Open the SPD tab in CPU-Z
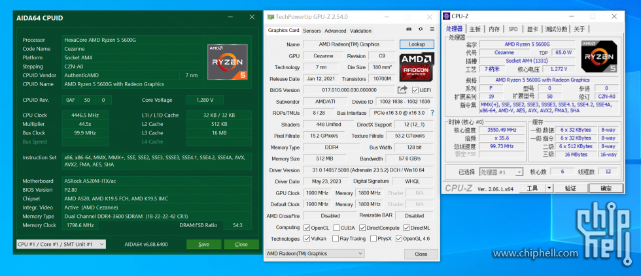 (513, 29)
